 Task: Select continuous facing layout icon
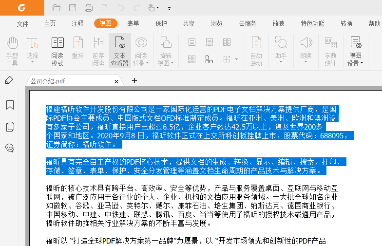pyautogui.click(x=192, y=59)
